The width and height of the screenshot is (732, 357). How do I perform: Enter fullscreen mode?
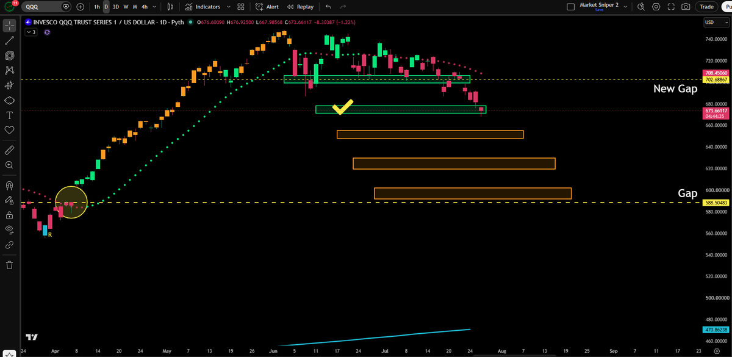pos(671,7)
